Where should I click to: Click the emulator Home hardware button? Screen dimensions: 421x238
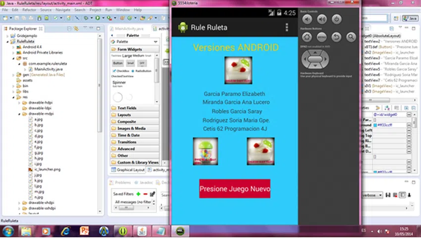click(x=308, y=37)
